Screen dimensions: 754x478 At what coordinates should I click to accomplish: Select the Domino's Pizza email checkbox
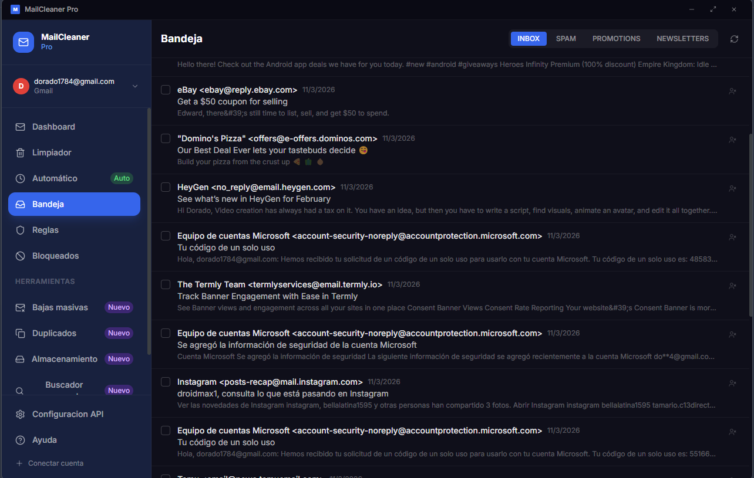click(x=166, y=138)
